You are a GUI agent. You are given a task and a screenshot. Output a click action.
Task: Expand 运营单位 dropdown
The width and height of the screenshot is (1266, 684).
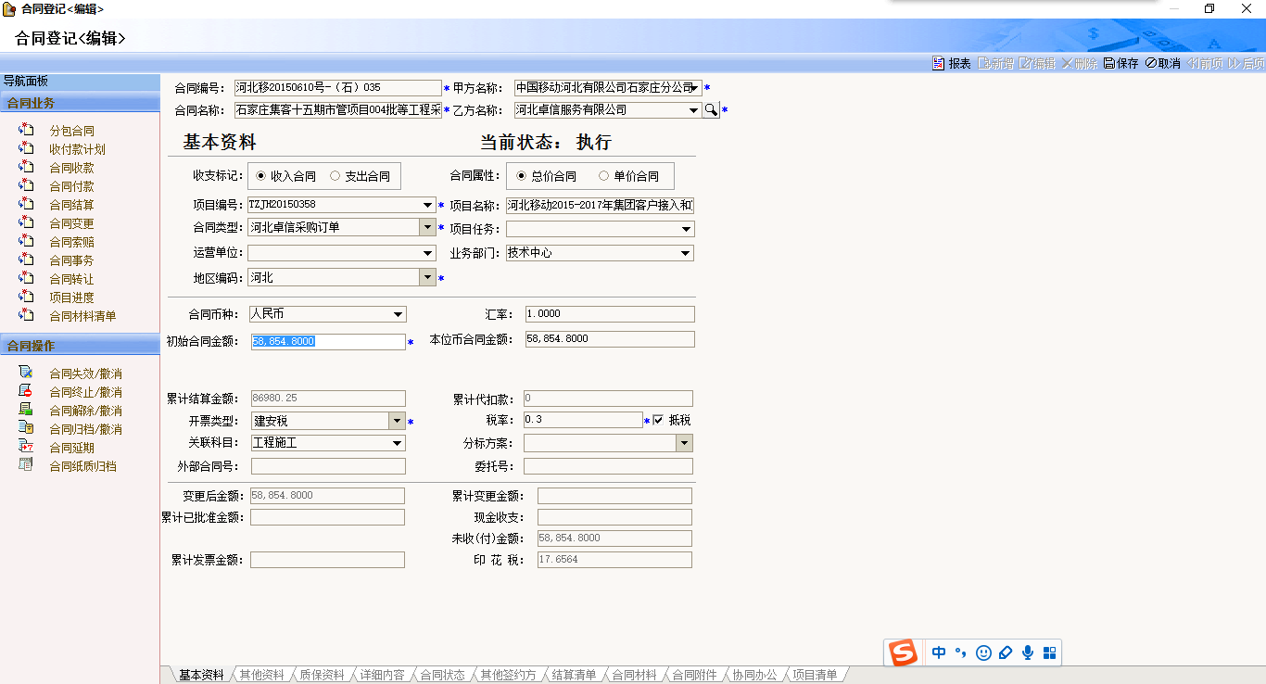coord(427,253)
